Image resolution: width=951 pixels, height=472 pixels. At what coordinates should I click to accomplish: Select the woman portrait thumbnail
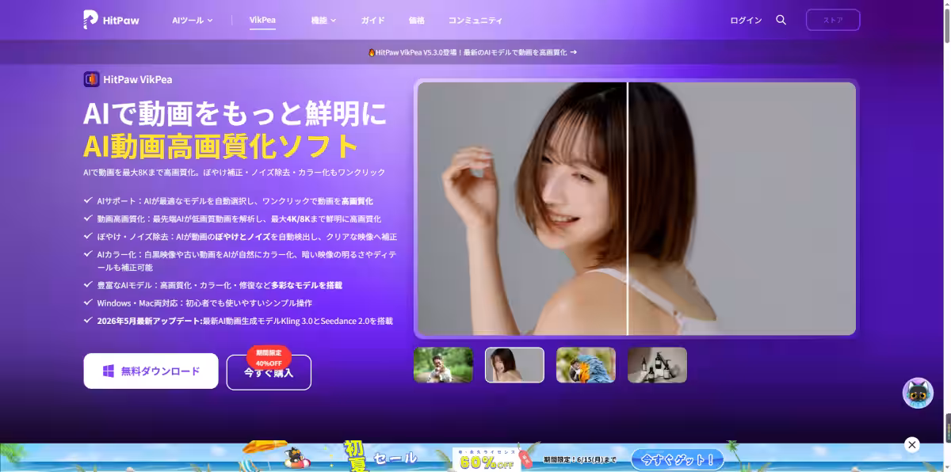click(514, 365)
